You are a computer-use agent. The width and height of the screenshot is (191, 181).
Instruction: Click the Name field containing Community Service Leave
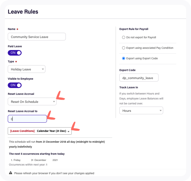click(x=37, y=37)
